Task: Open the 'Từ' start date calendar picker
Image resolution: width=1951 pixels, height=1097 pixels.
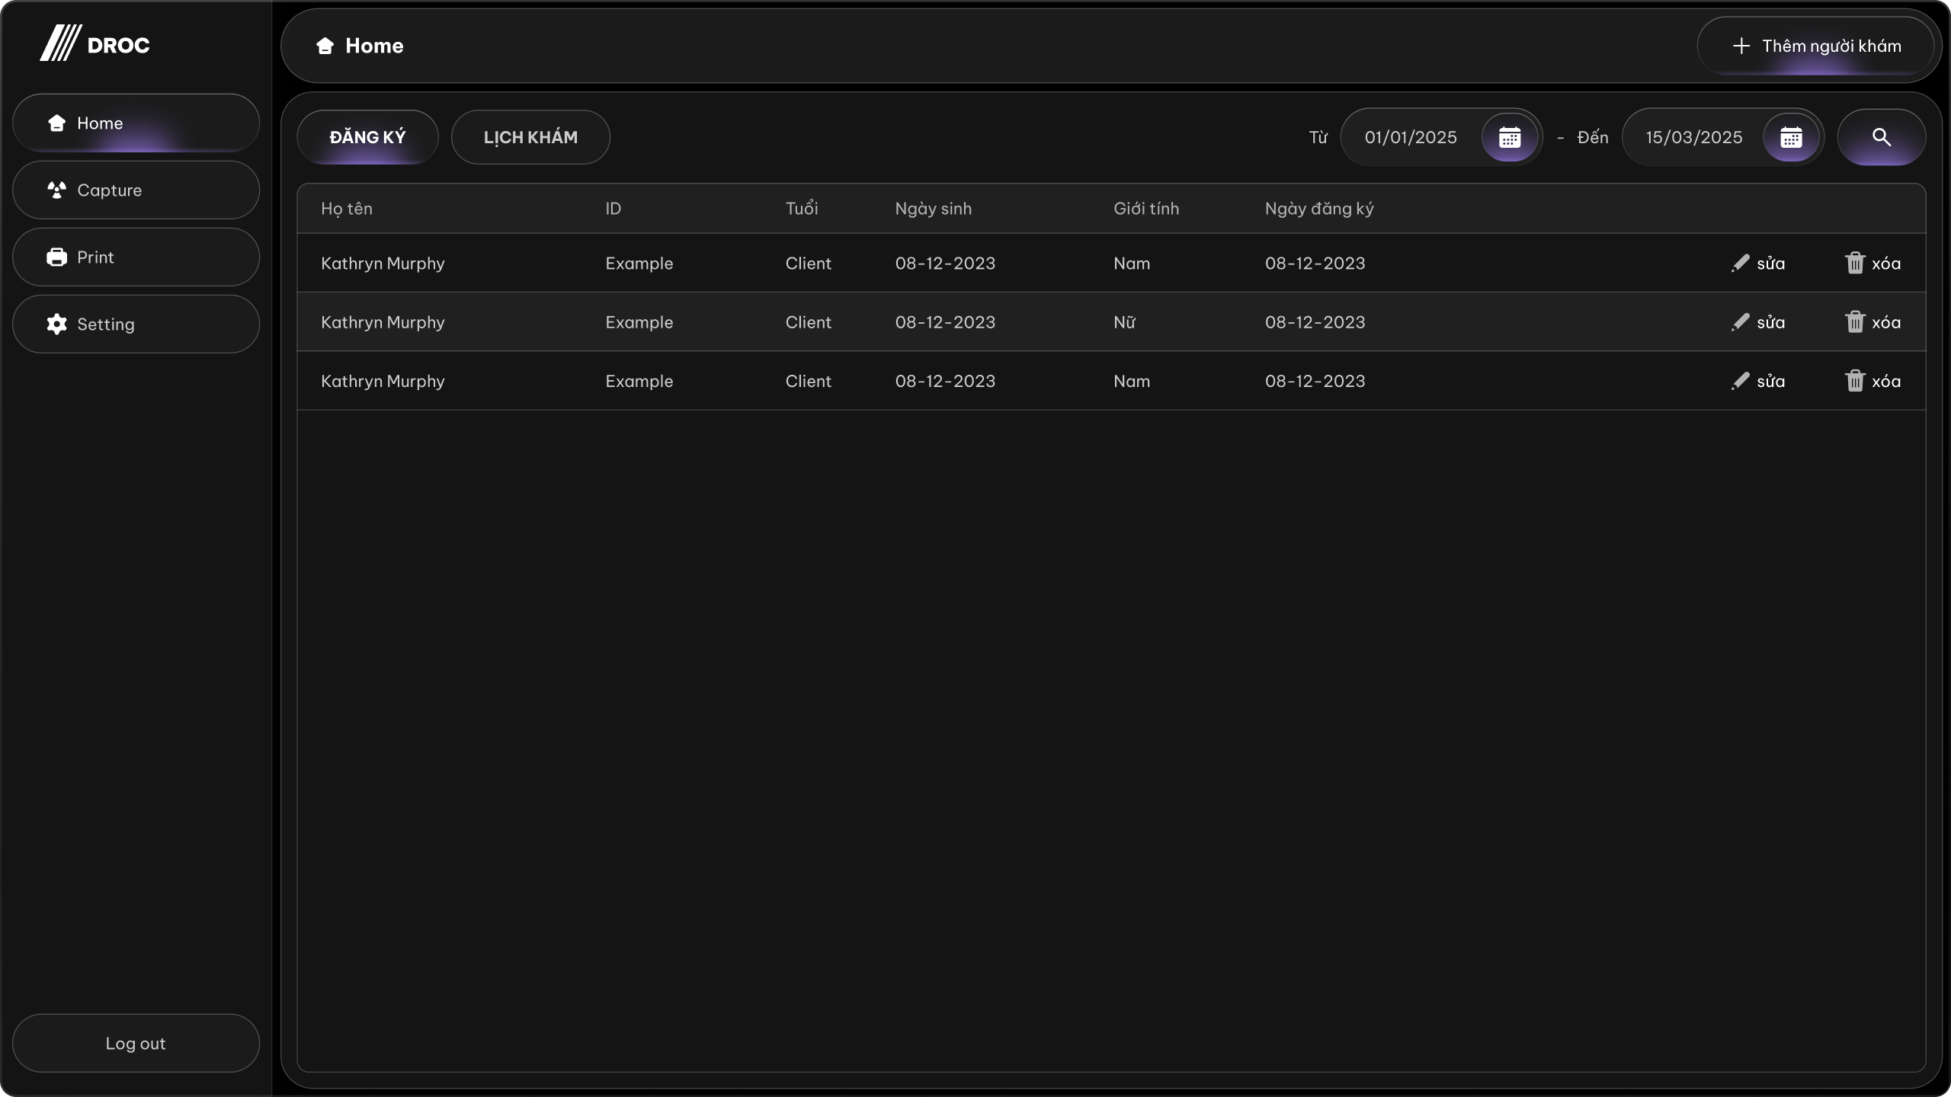Action: (1509, 137)
